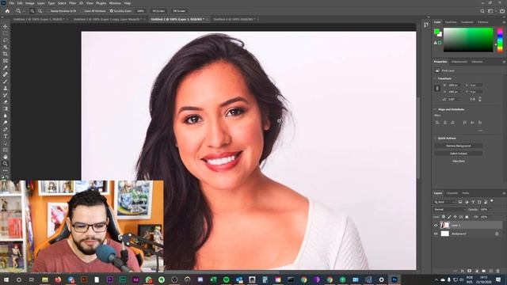507x285 pixels.
Task: Click the green foreground color swatch
Action: pos(436,32)
